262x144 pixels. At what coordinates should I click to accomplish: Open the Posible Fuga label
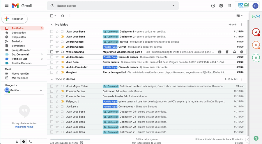tap(19, 59)
